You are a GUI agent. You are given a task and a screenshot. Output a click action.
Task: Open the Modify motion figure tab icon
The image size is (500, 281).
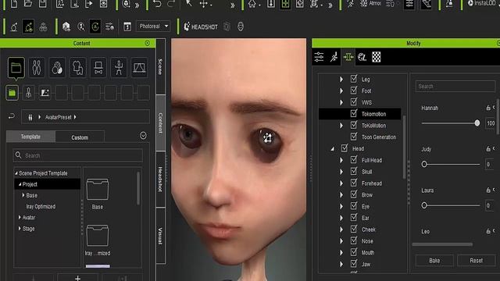[334, 57]
